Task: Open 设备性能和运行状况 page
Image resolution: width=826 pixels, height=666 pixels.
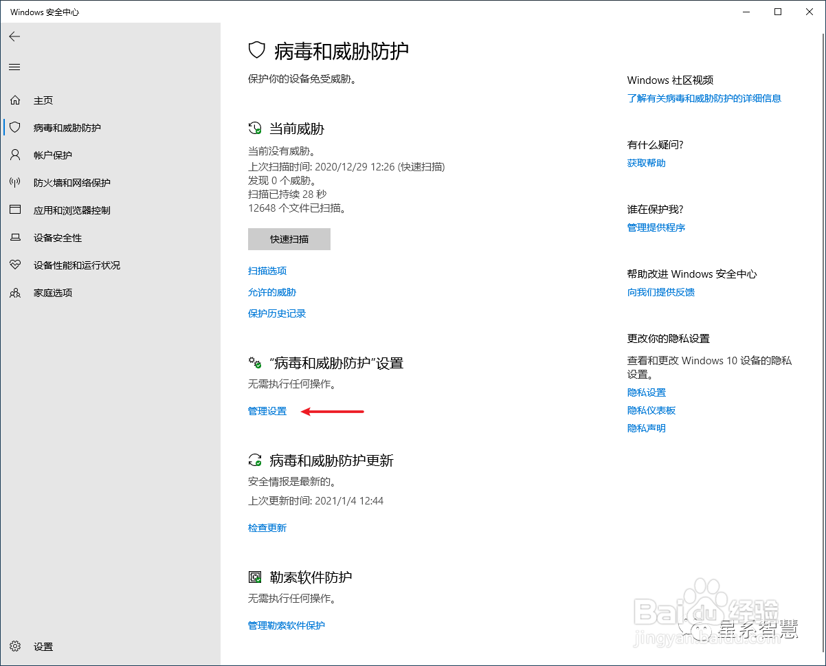Action: 77,265
